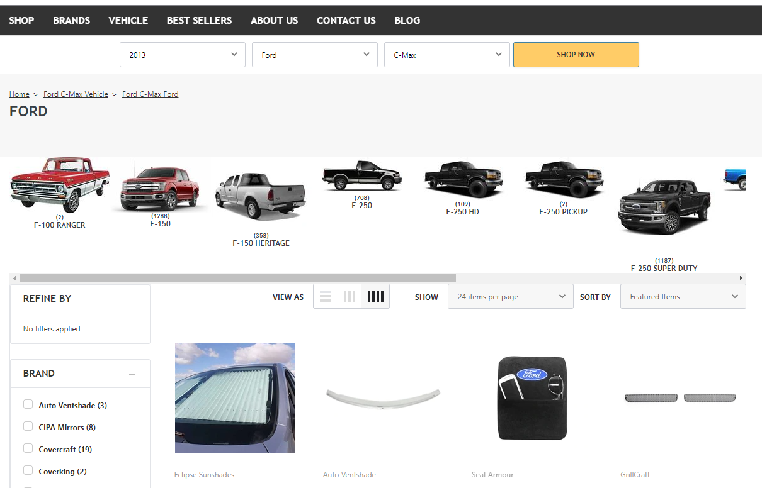
Task: Switch to three-column grid view icon
Action: [x=350, y=296]
